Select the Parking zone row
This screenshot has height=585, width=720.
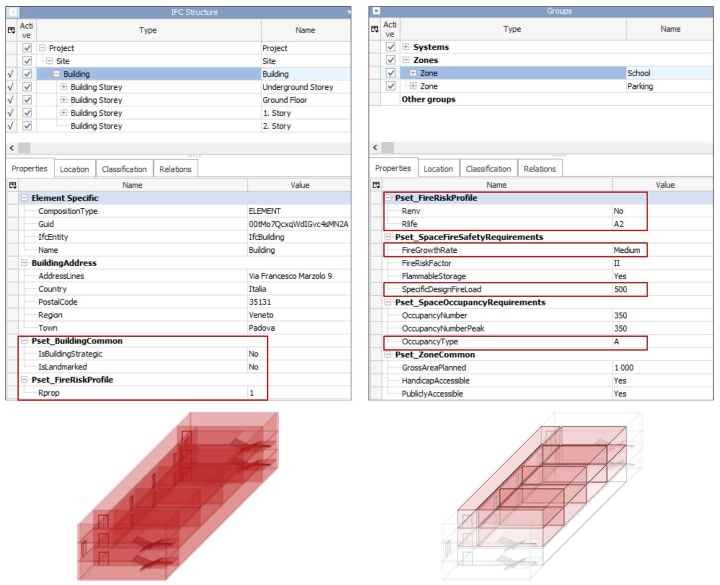tap(541, 86)
